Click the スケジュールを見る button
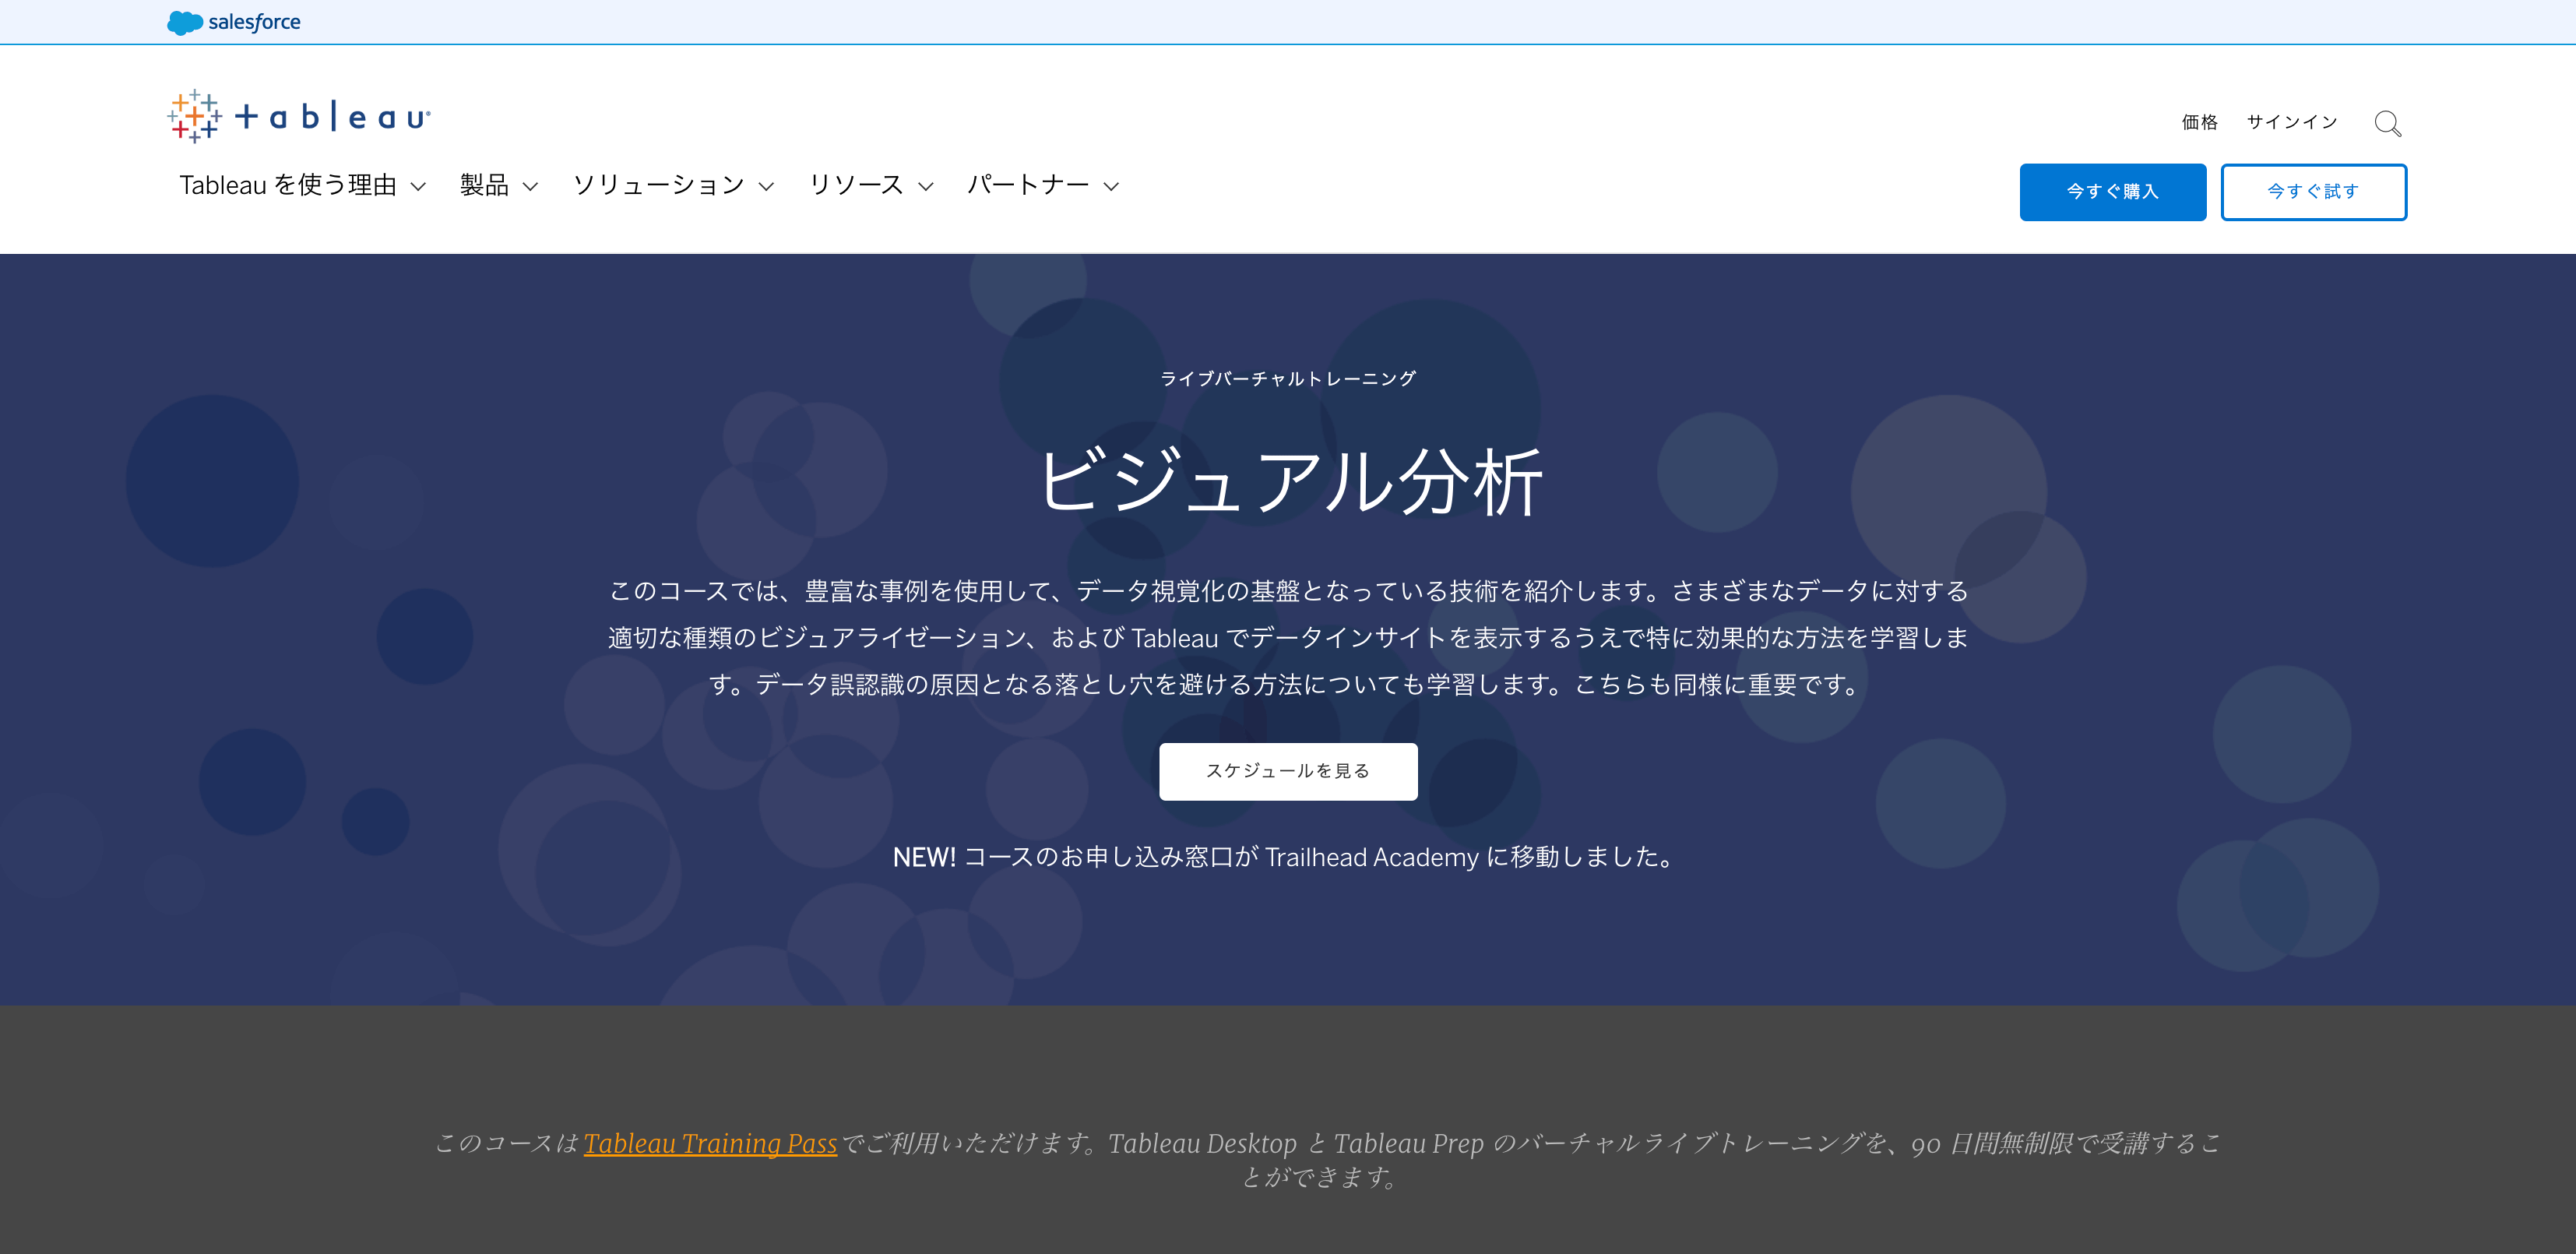The image size is (2576, 1254). coord(1288,771)
